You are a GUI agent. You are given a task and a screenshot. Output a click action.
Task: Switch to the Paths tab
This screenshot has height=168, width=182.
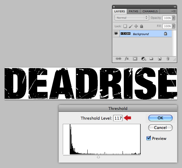[133, 11]
